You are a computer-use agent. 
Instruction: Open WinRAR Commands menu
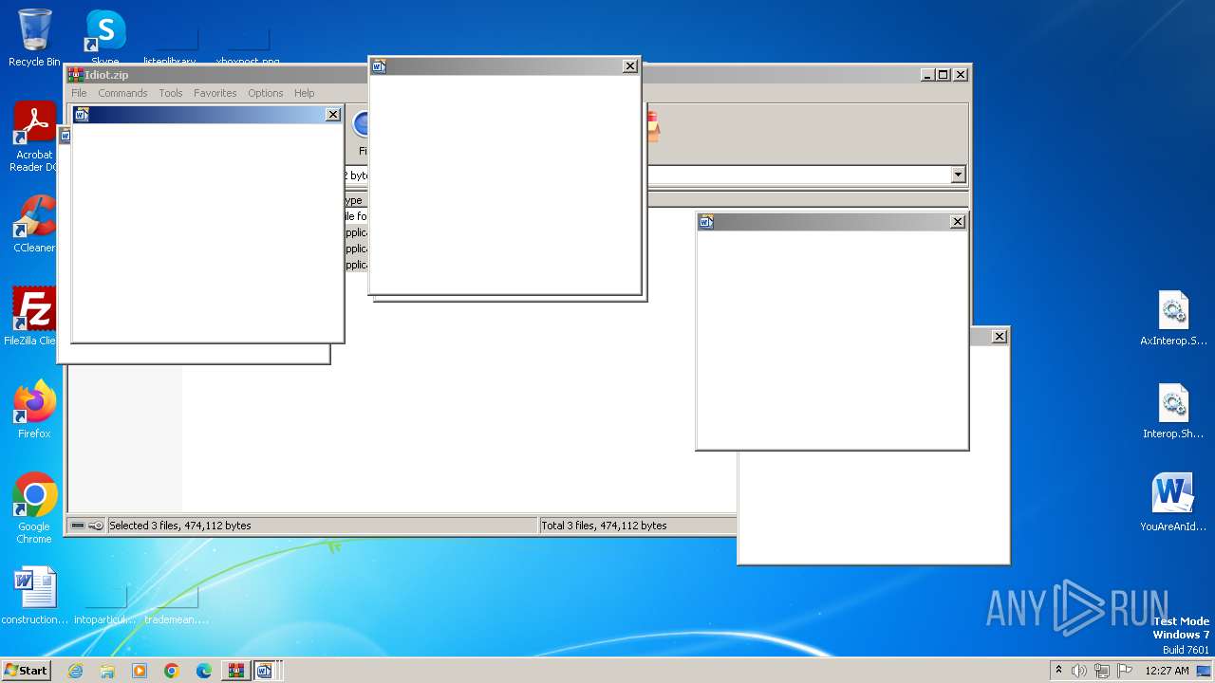pos(122,93)
